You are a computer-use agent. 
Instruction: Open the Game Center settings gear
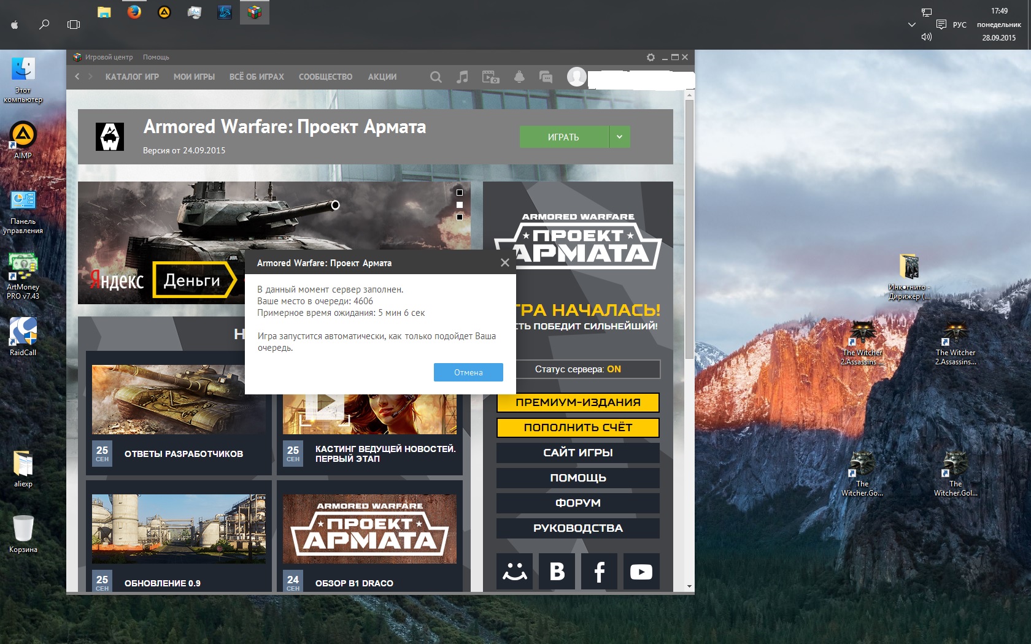651,57
